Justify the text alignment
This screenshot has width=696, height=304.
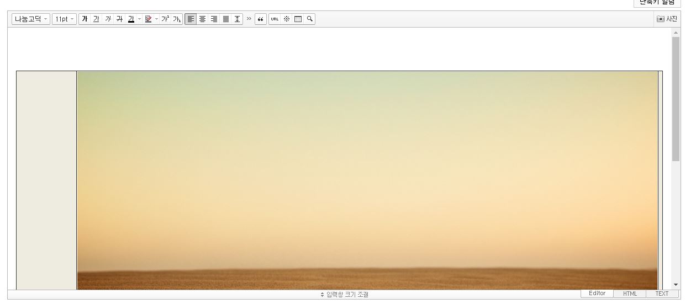225,19
